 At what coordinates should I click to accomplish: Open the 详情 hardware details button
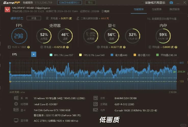34,18
